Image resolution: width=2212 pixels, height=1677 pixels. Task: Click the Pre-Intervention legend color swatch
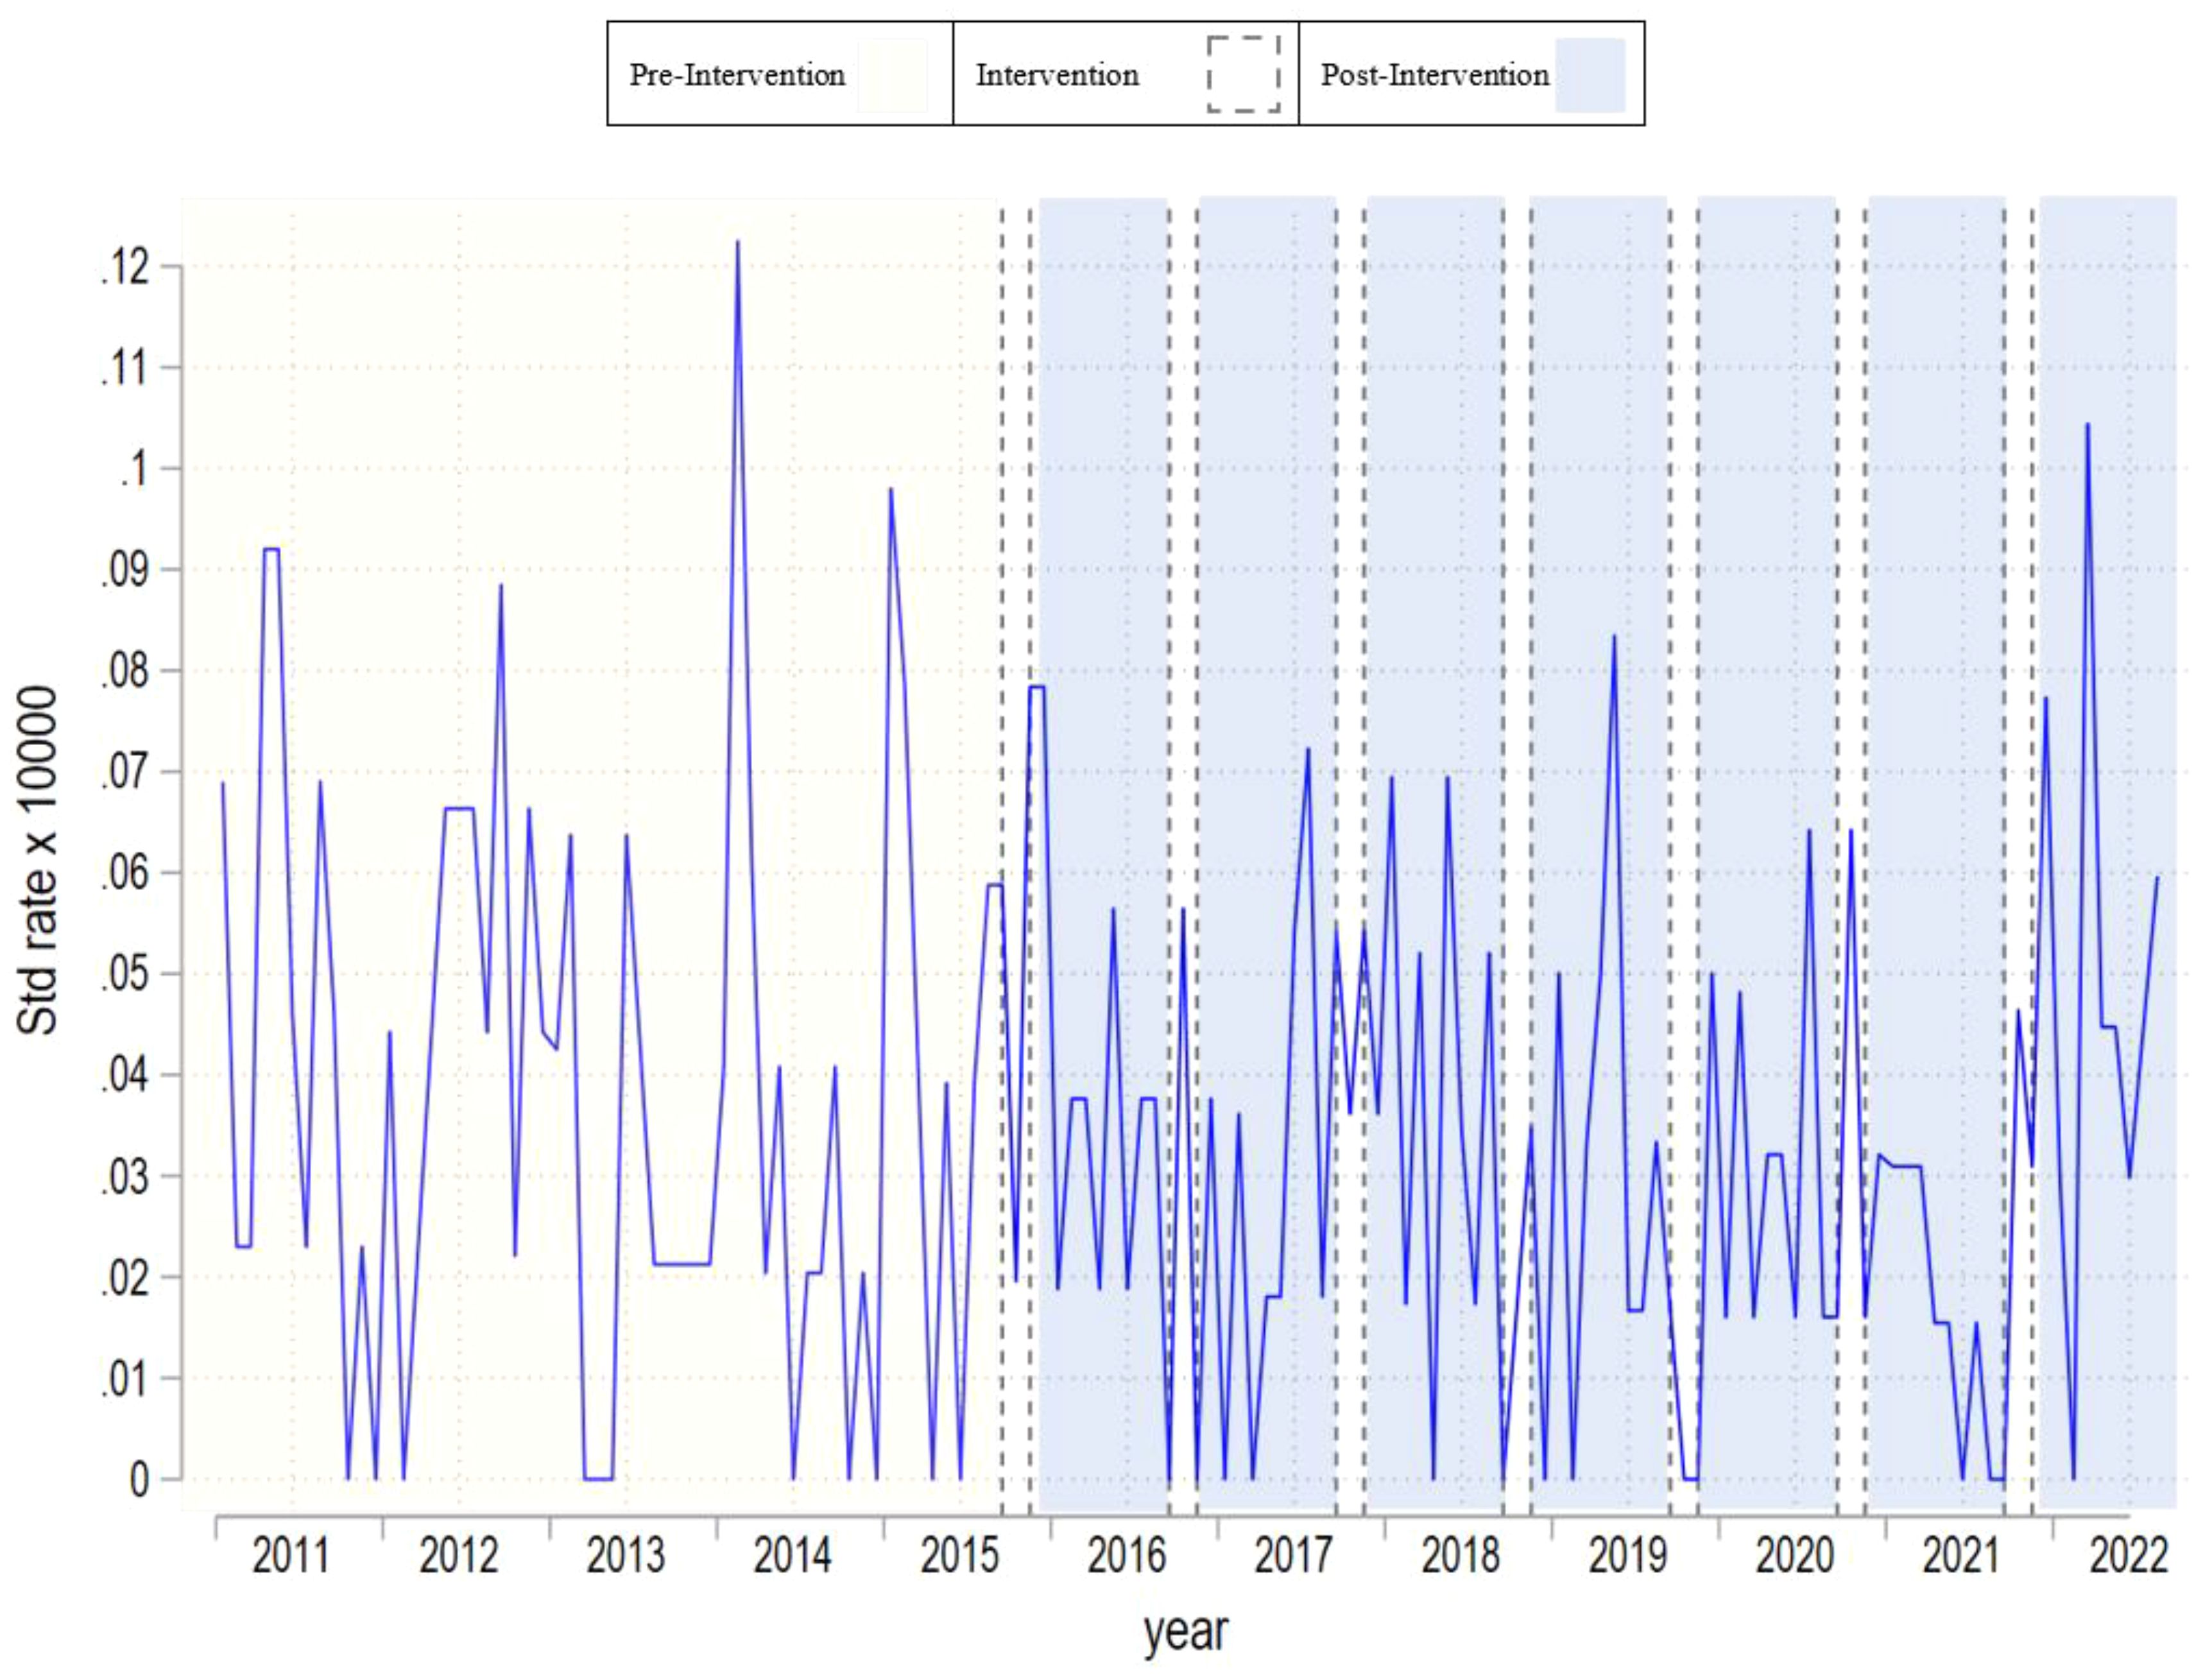[892, 75]
